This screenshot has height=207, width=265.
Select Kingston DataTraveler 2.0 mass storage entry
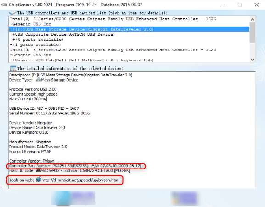click(x=130, y=29)
